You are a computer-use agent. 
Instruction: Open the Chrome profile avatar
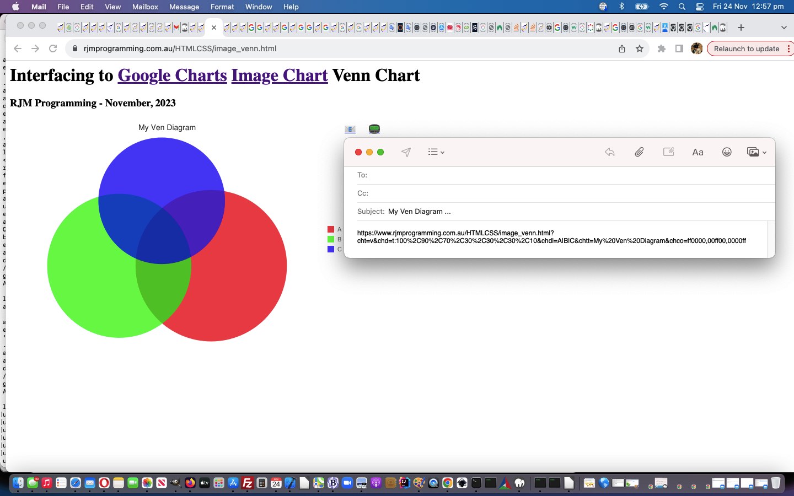[697, 48]
